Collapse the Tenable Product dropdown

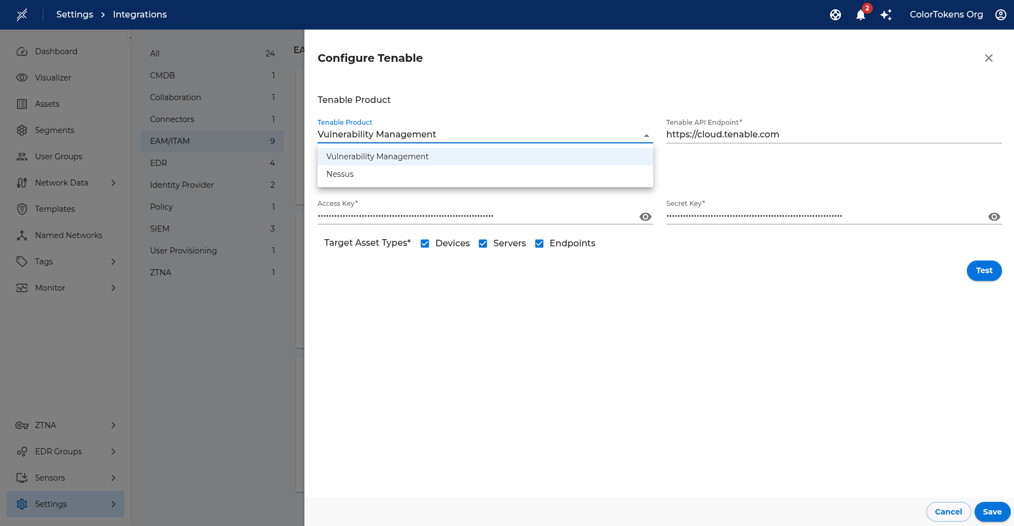pyautogui.click(x=646, y=135)
